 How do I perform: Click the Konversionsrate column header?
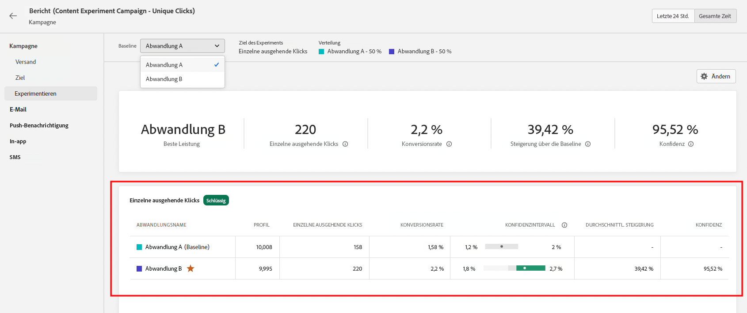pyautogui.click(x=422, y=225)
